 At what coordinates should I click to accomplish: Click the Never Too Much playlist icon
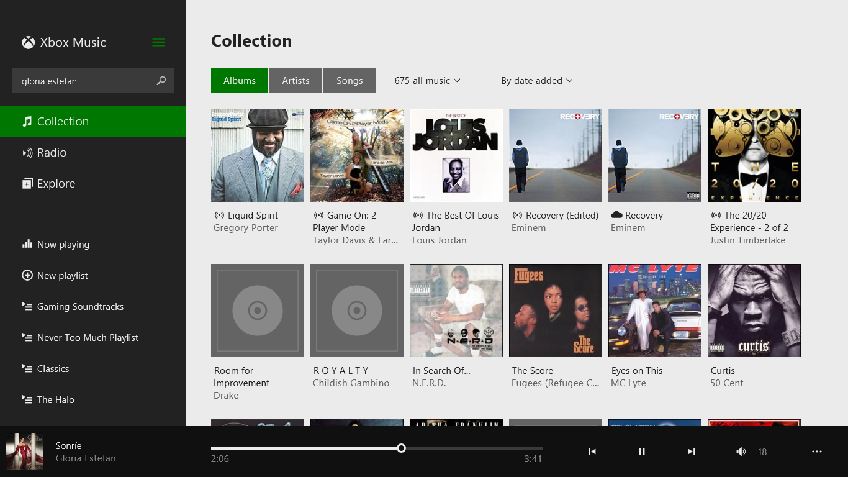27,337
